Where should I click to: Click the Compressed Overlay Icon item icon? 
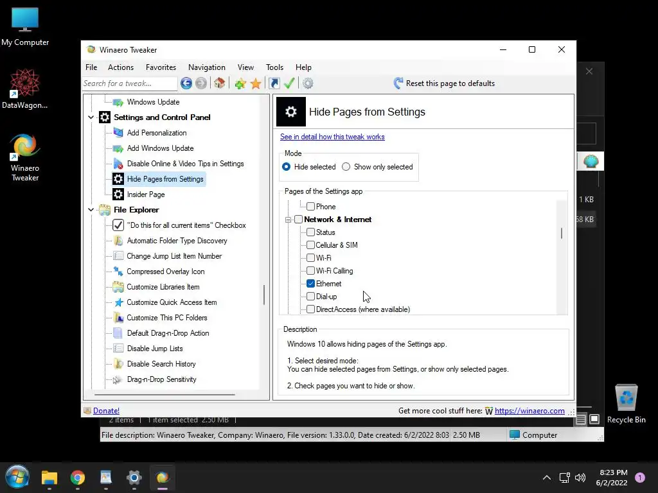point(118,272)
